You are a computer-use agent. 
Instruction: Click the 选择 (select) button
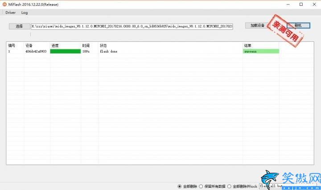pyautogui.click(x=19, y=26)
